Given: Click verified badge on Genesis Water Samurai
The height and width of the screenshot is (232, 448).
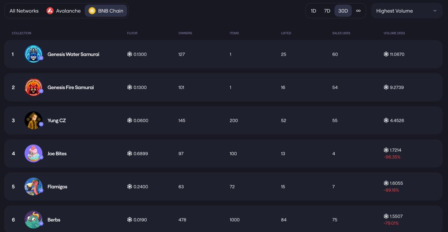Looking at the screenshot, I should point(41,58).
